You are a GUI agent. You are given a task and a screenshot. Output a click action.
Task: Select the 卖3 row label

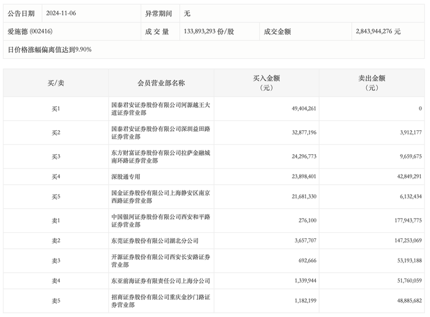pos(56,260)
